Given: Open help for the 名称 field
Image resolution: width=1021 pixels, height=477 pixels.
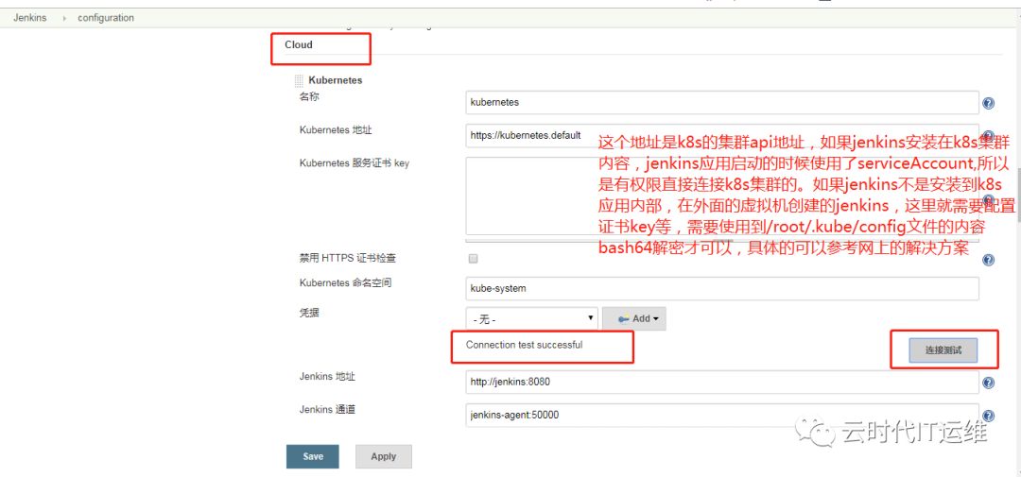Looking at the screenshot, I should (x=988, y=103).
